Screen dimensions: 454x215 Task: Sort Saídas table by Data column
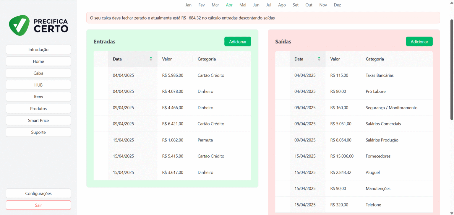click(319, 59)
